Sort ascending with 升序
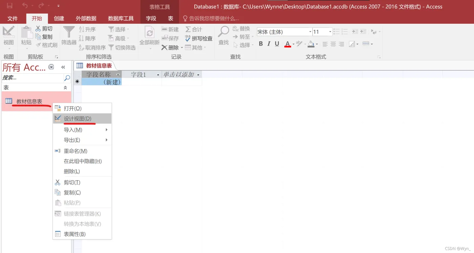Image resolution: width=474 pixels, height=253 pixels. click(x=87, y=29)
